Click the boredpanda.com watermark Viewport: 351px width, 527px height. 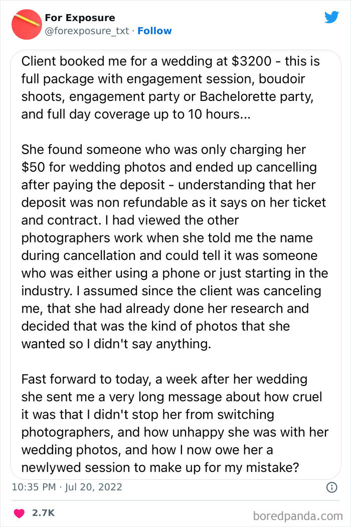click(297, 515)
